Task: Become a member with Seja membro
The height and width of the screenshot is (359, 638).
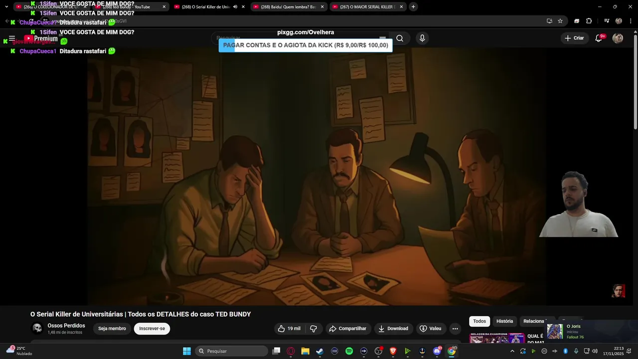Action: point(112,329)
